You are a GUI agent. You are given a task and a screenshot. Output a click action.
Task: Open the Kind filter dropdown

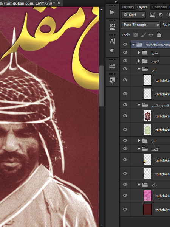(133, 15)
